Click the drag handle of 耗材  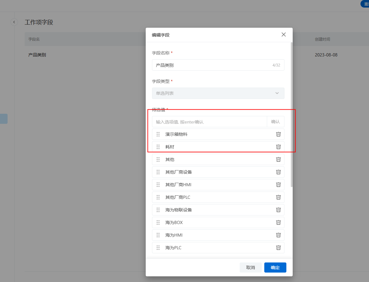point(158,147)
